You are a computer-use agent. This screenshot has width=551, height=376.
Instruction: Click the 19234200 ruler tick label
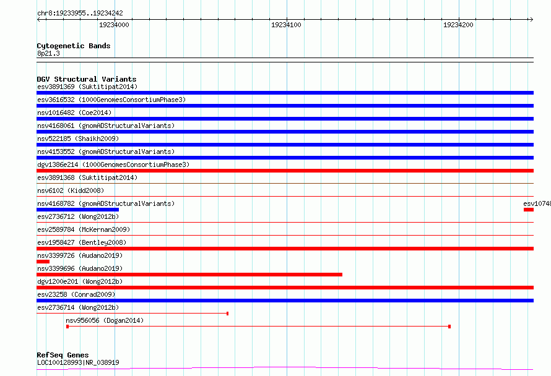[458, 25]
